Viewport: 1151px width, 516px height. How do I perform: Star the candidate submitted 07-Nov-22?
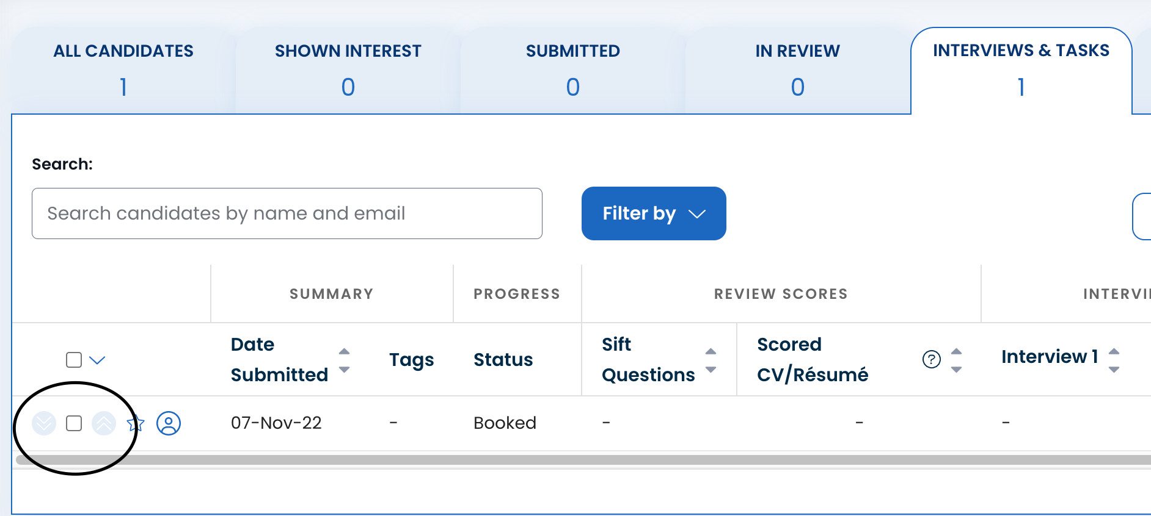click(136, 423)
